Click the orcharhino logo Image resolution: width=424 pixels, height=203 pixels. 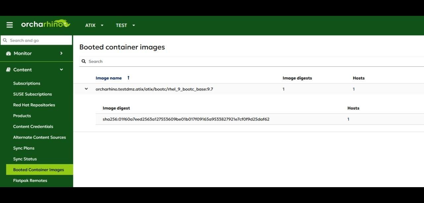[45, 24]
